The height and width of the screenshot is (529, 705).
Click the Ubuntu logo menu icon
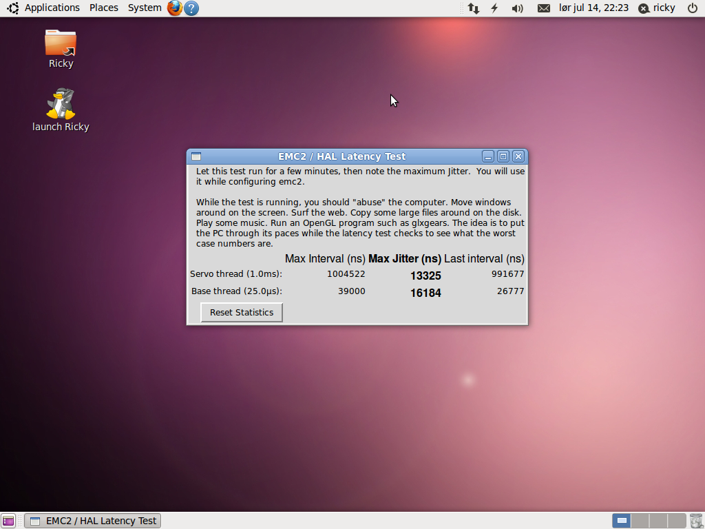(12, 8)
